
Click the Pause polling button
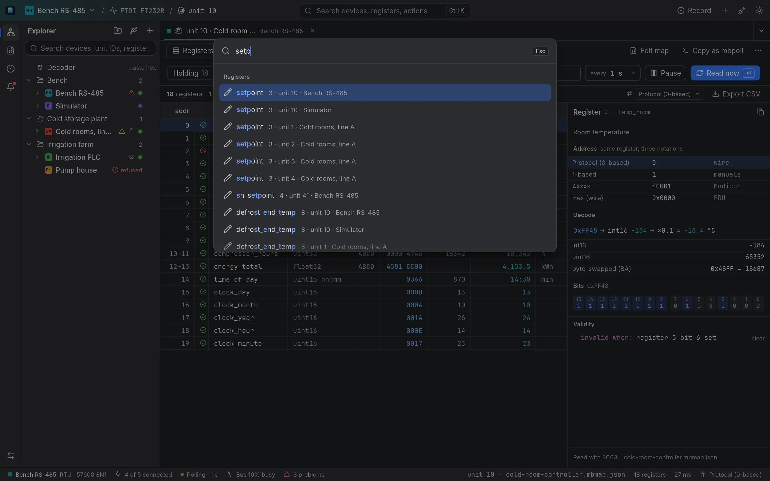click(x=666, y=73)
